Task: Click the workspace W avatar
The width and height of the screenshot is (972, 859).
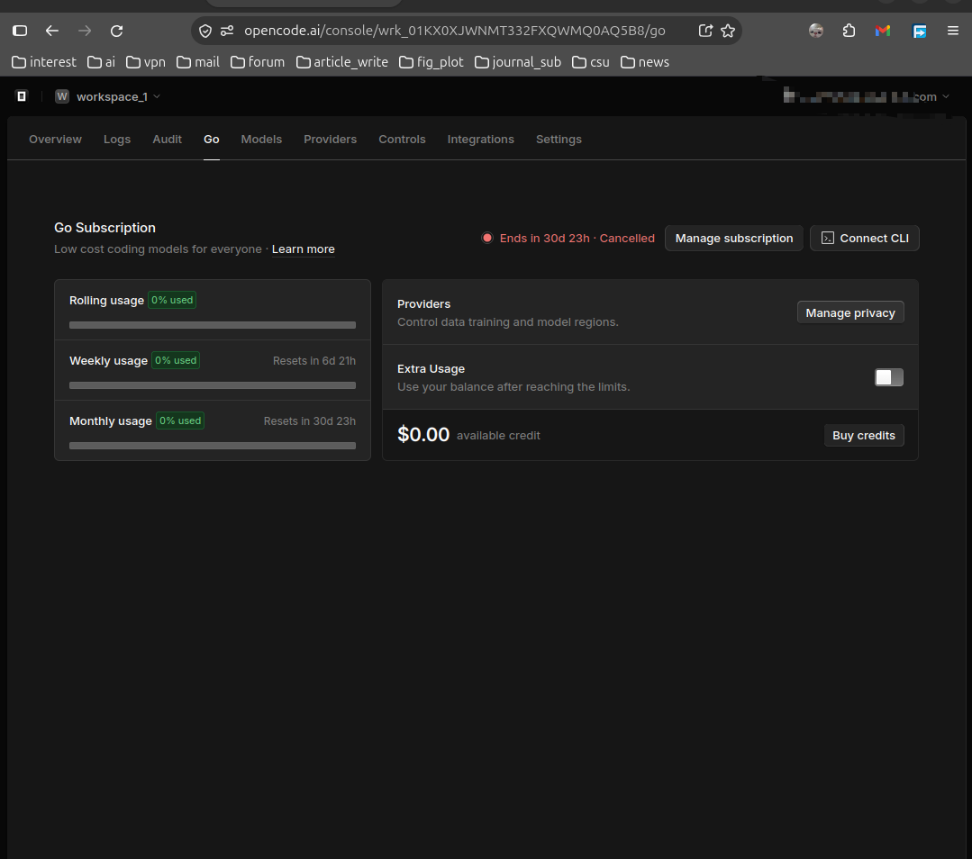Action: click(62, 96)
